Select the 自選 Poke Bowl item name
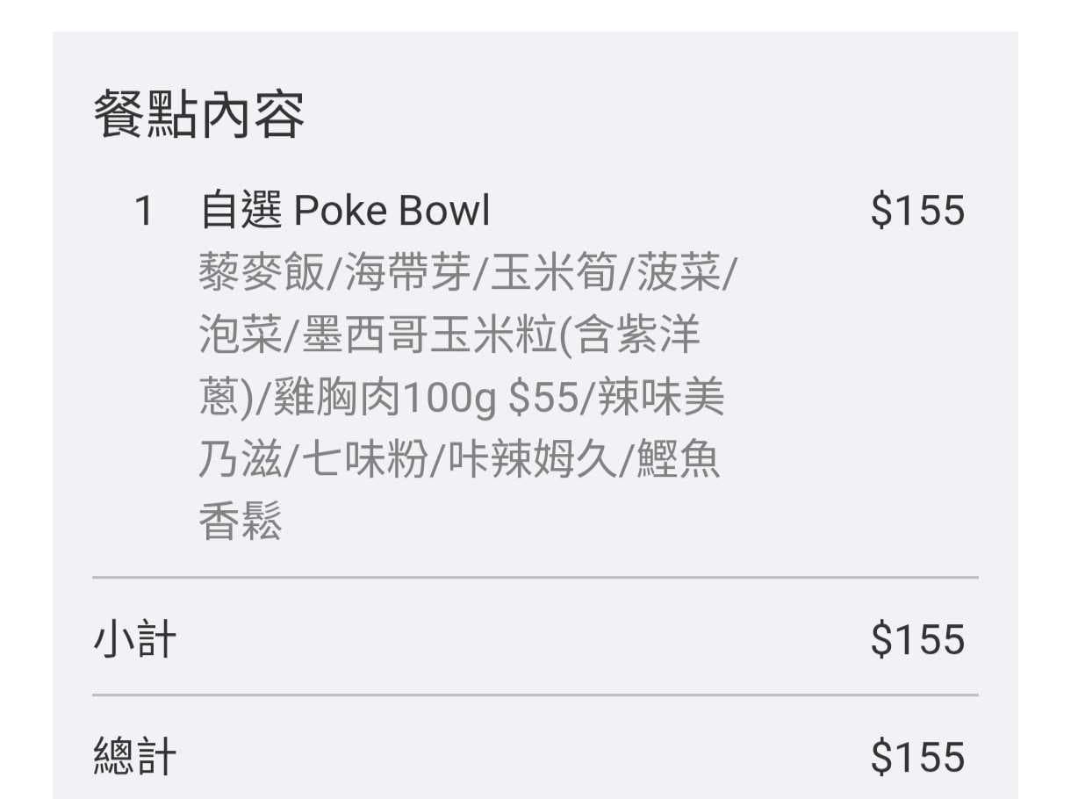 [345, 212]
